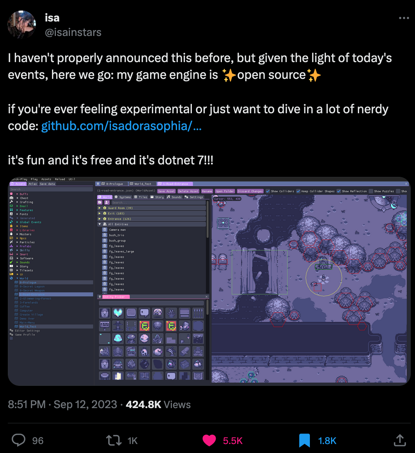Open the github.com/isadorasophia link
Viewport: 415px width, 453px height.
coord(122,126)
